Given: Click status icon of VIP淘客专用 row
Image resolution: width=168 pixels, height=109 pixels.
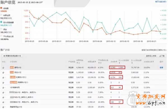Looking at the screenshot, I should click(x=3, y=88).
